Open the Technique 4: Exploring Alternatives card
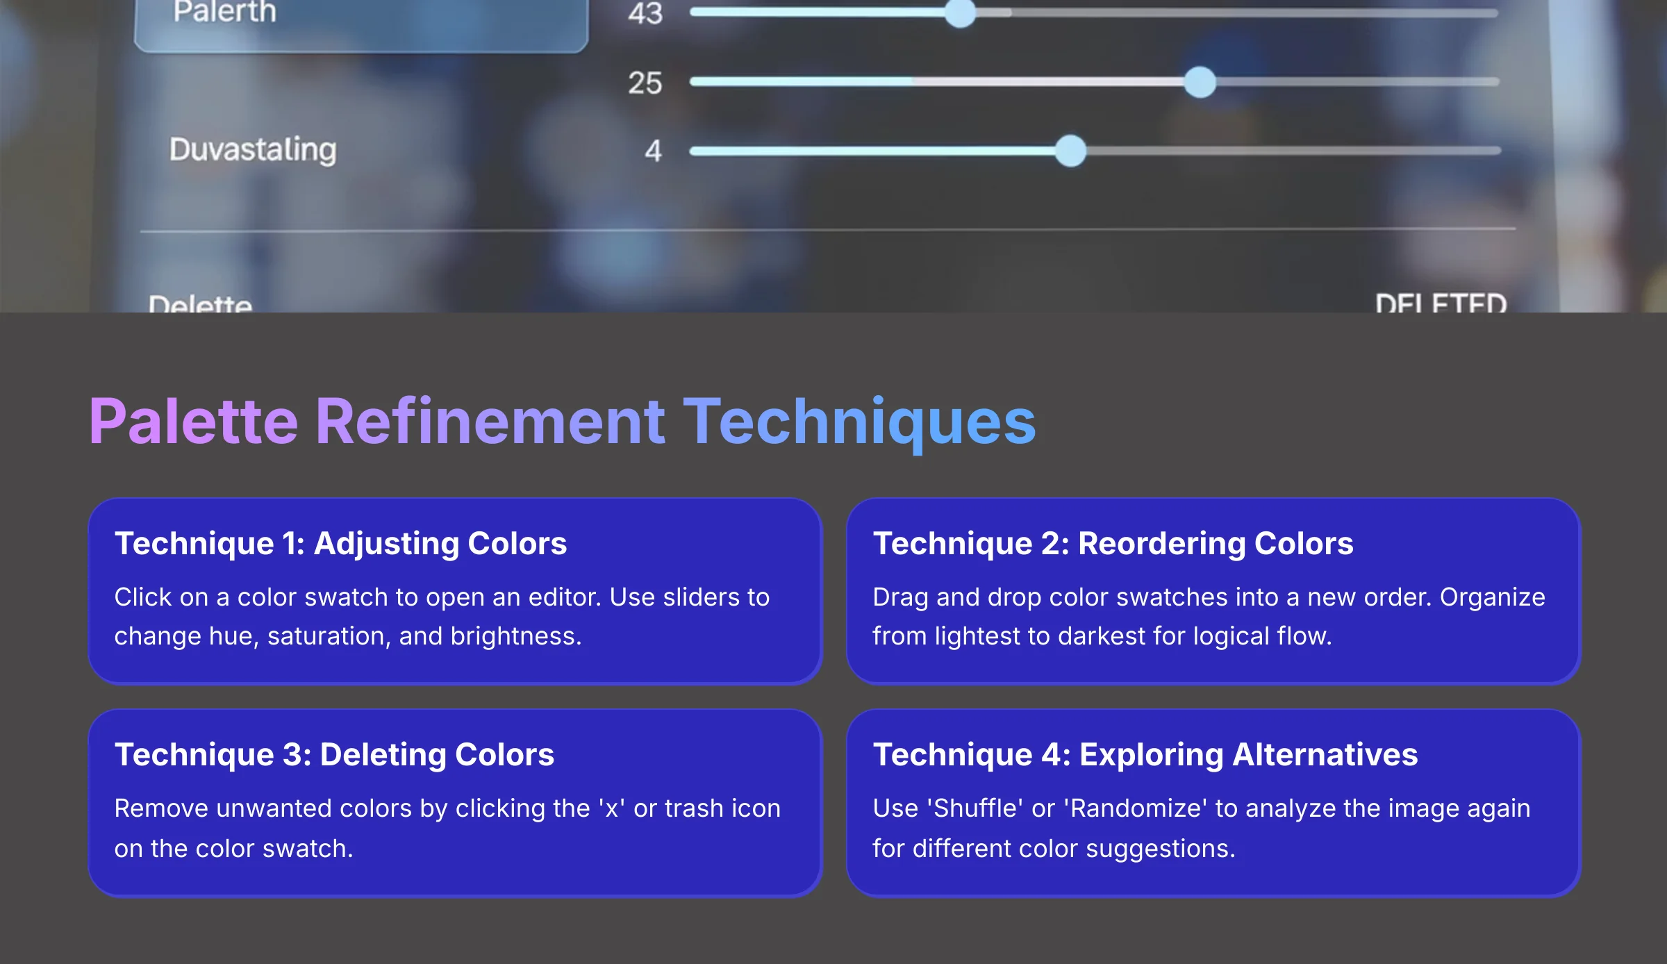The height and width of the screenshot is (964, 1667). [1213, 803]
